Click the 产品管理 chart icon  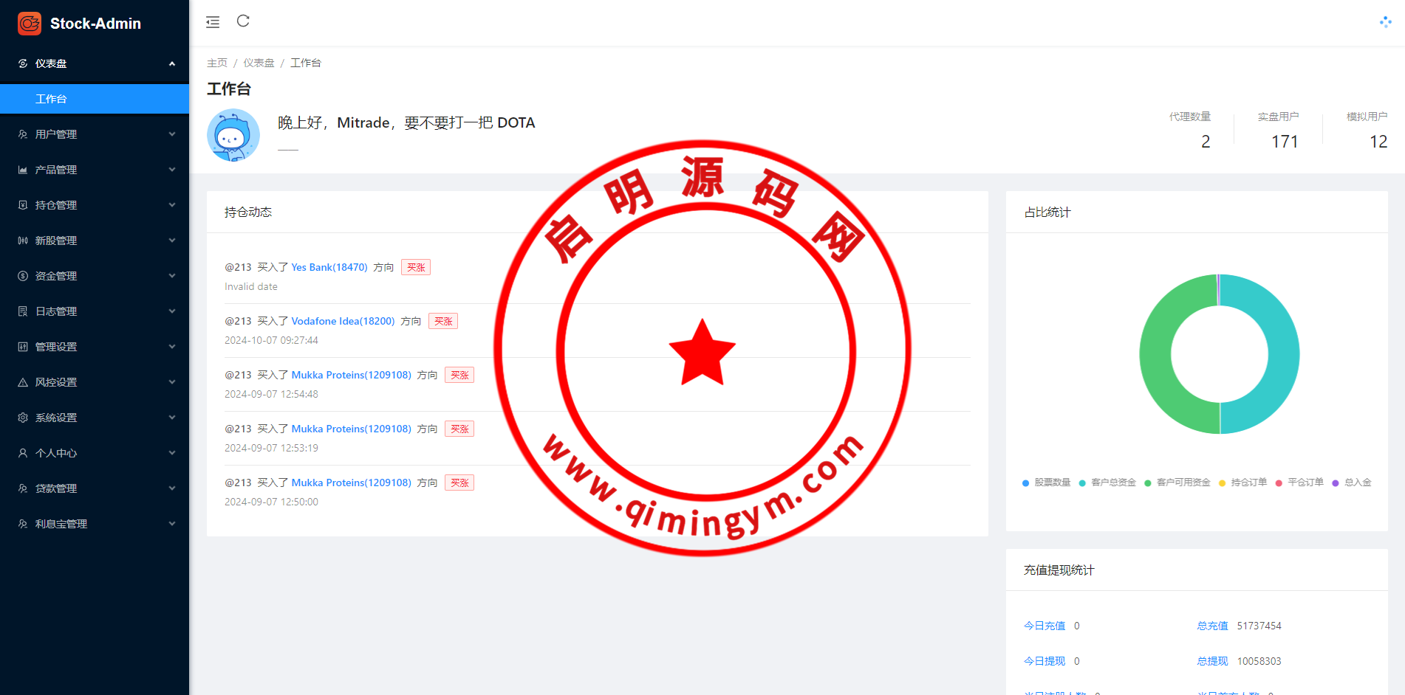(23, 170)
